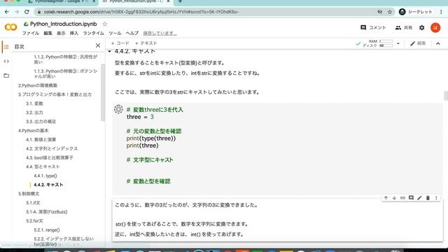This screenshot has height=252, width=448.
Task: Go to 2.Pythonの環境構築 in contents
Action: click(x=38, y=85)
